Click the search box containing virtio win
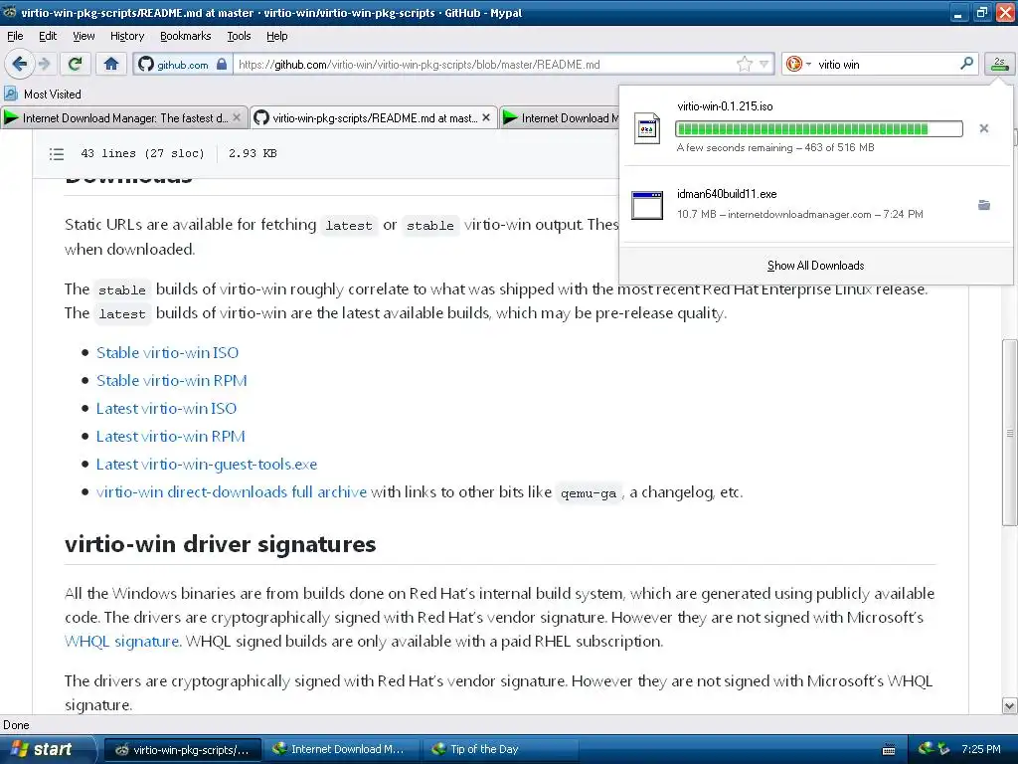This screenshot has height=764, width=1018. 886,64
